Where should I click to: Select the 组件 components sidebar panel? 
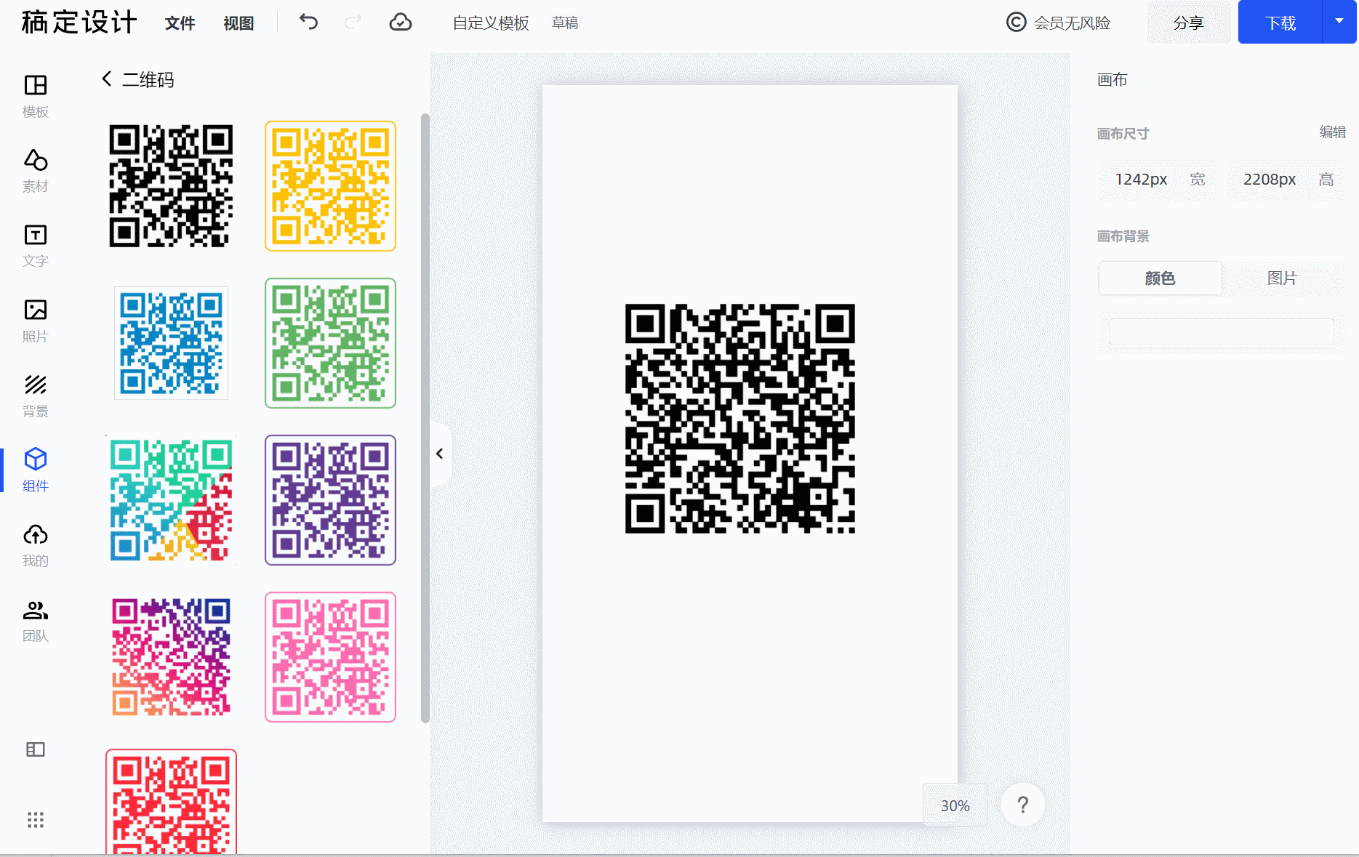coord(35,470)
